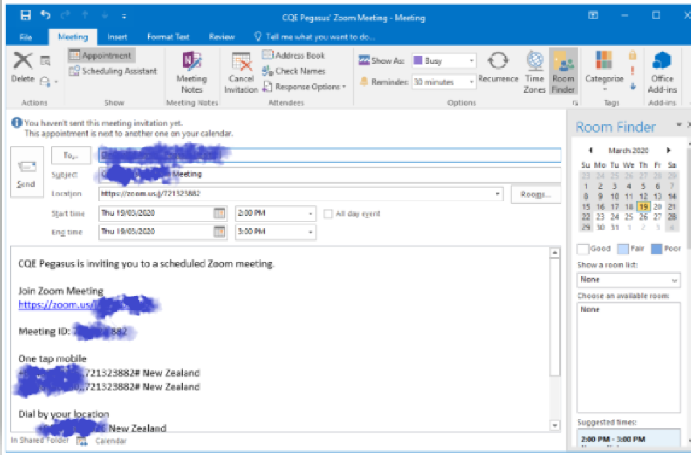691x455 pixels.
Task: Click the Rooms... button
Action: pyautogui.click(x=535, y=194)
